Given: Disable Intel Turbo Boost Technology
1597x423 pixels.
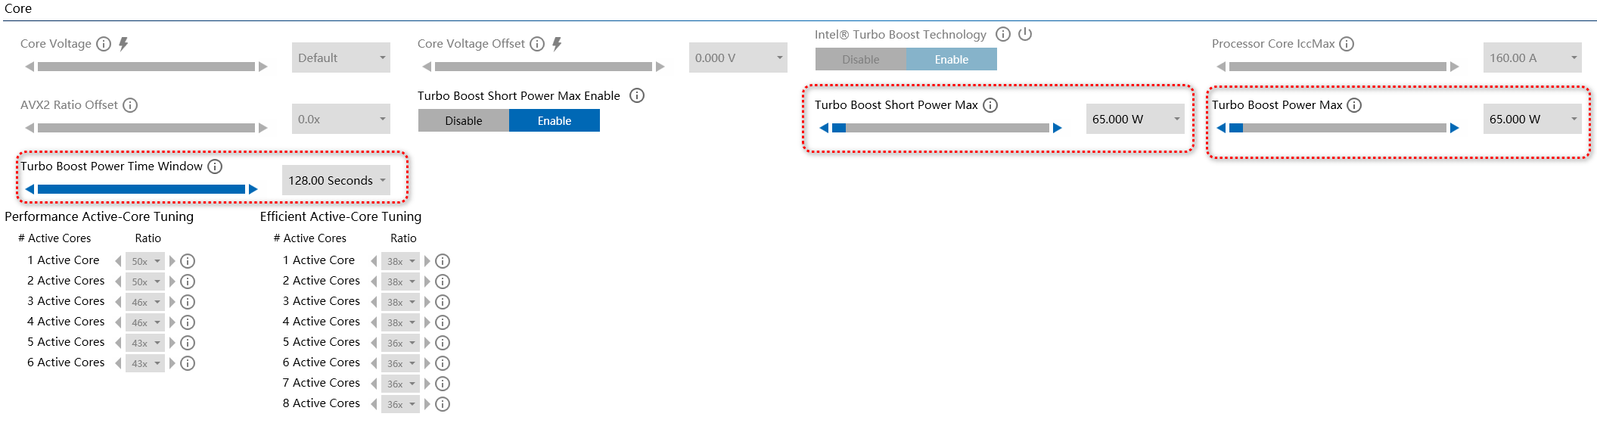Looking at the screenshot, I should click(860, 59).
